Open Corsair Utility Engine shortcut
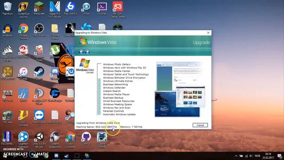 [x=8, y=53]
